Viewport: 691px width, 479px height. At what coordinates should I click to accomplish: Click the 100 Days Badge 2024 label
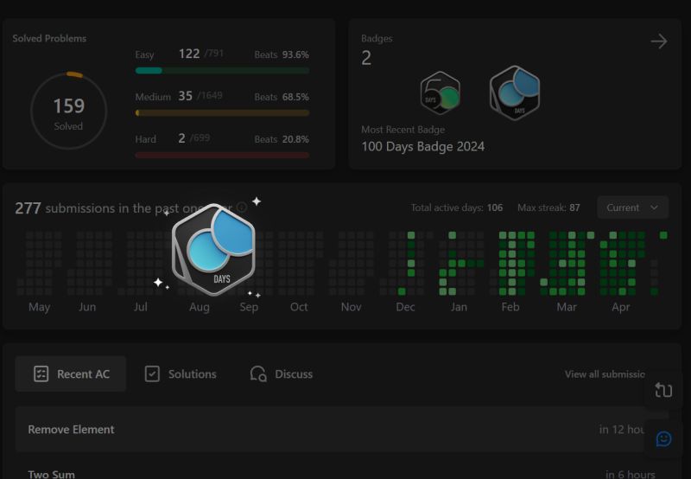423,146
